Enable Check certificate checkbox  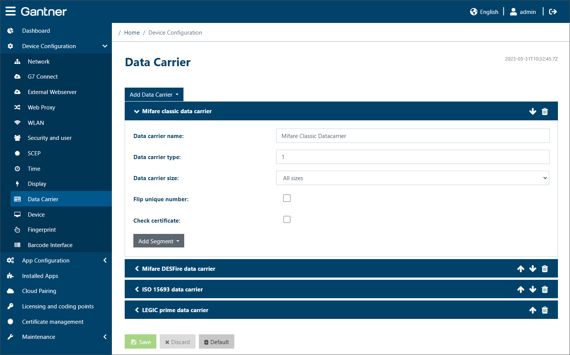tap(287, 219)
